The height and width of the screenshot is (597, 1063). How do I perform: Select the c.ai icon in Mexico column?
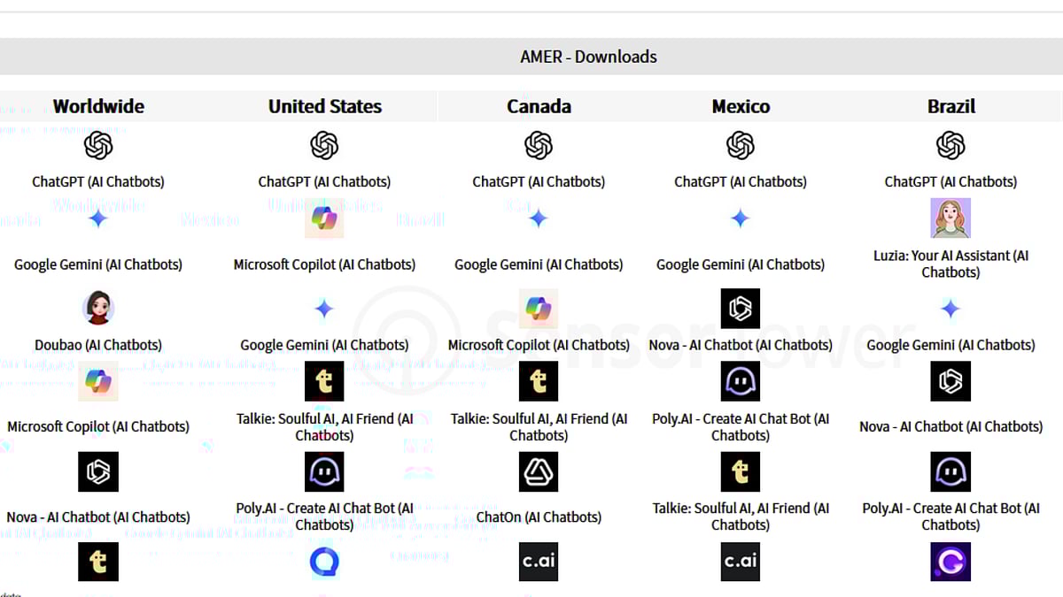point(741,562)
